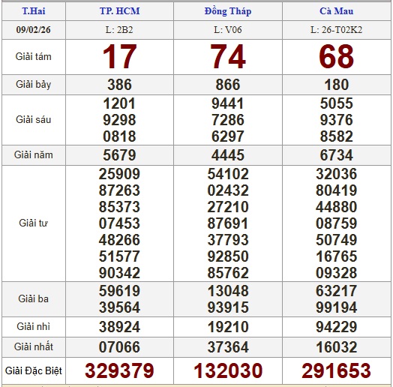Select lottery code L: 26-T02K2
393x387 pixels.
click(336, 30)
